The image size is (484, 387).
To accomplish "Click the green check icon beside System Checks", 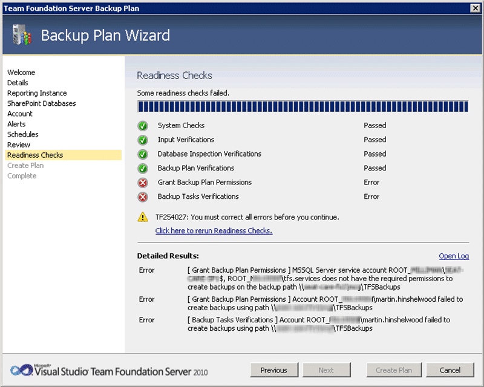I will coord(143,126).
